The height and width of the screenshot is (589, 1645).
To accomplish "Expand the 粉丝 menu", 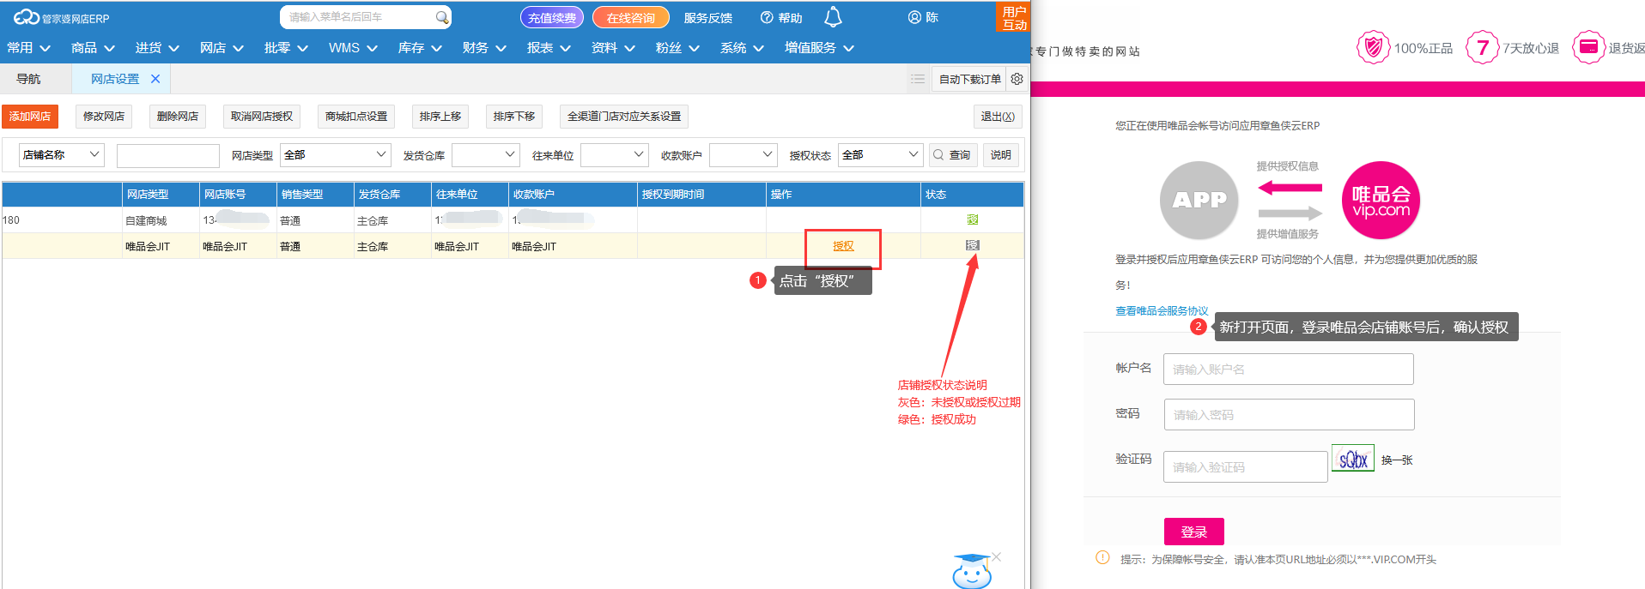I will coord(677,48).
